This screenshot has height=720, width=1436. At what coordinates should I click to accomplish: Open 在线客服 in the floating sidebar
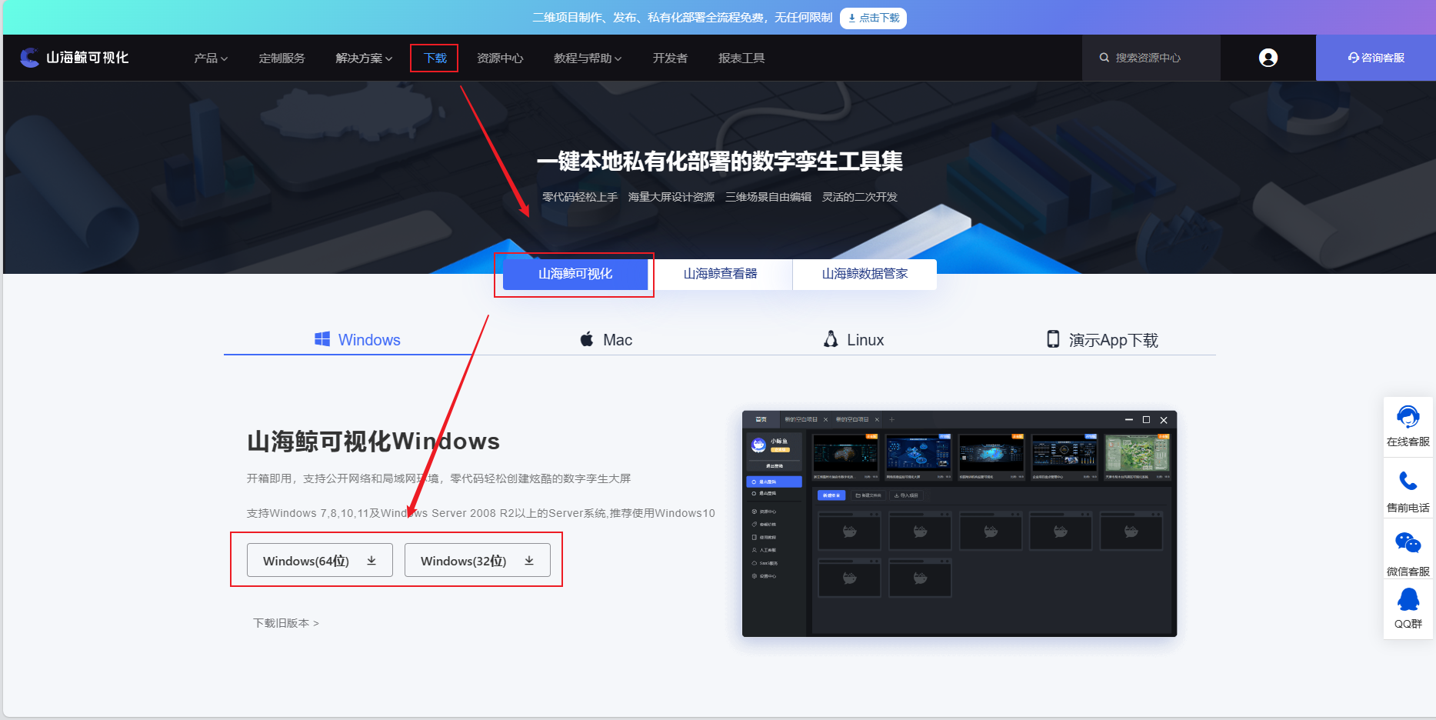tap(1408, 426)
